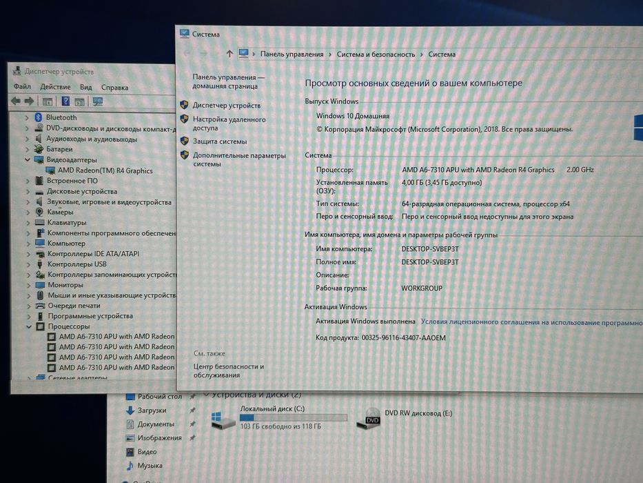Click Панель управления breadcrumb segment
643x483 pixels.
point(292,55)
